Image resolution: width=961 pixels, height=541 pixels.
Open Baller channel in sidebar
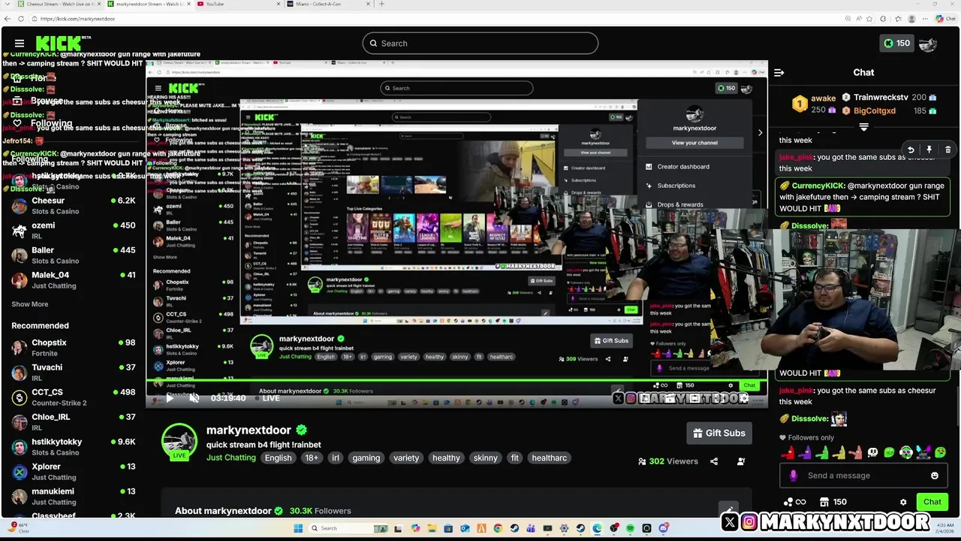coord(74,255)
